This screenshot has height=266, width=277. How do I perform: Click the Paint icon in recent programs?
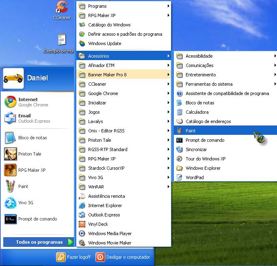[x=11, y=186]
